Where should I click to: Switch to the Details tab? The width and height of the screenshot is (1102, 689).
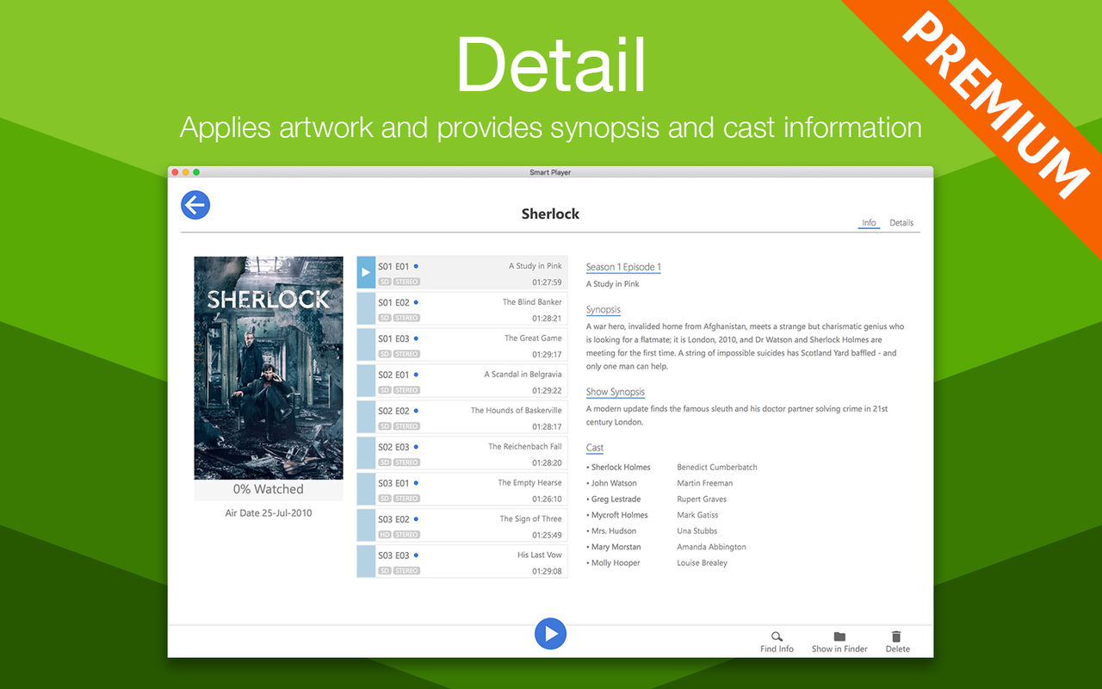[901, 223]
